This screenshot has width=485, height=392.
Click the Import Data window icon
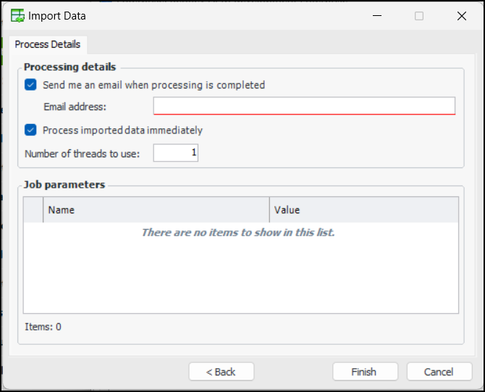pos(17,15)
